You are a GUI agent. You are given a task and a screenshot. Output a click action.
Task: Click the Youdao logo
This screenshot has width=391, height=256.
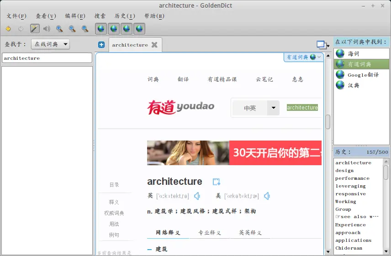181,107
